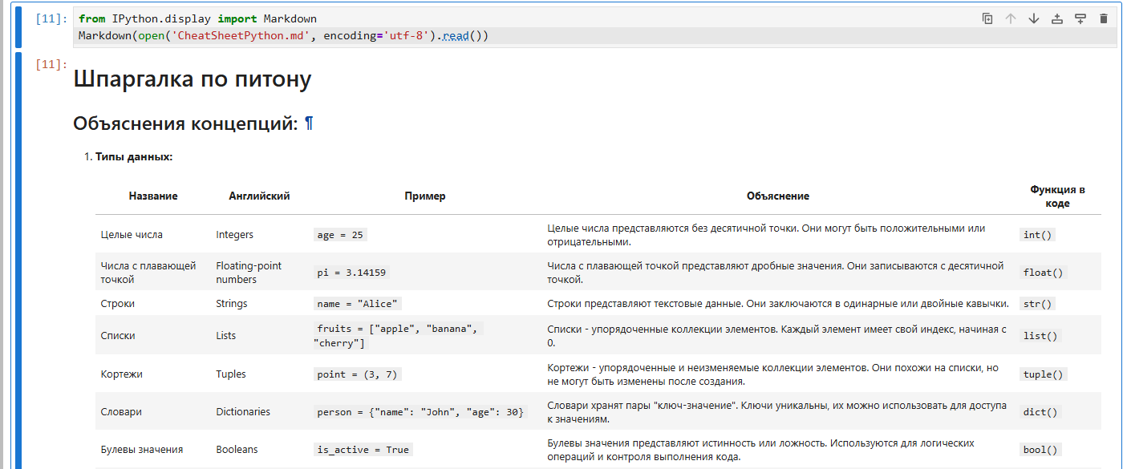Move the cell down with arrow icon
The width and height of the screenshot is (1127, 469).
(1034, 18)
